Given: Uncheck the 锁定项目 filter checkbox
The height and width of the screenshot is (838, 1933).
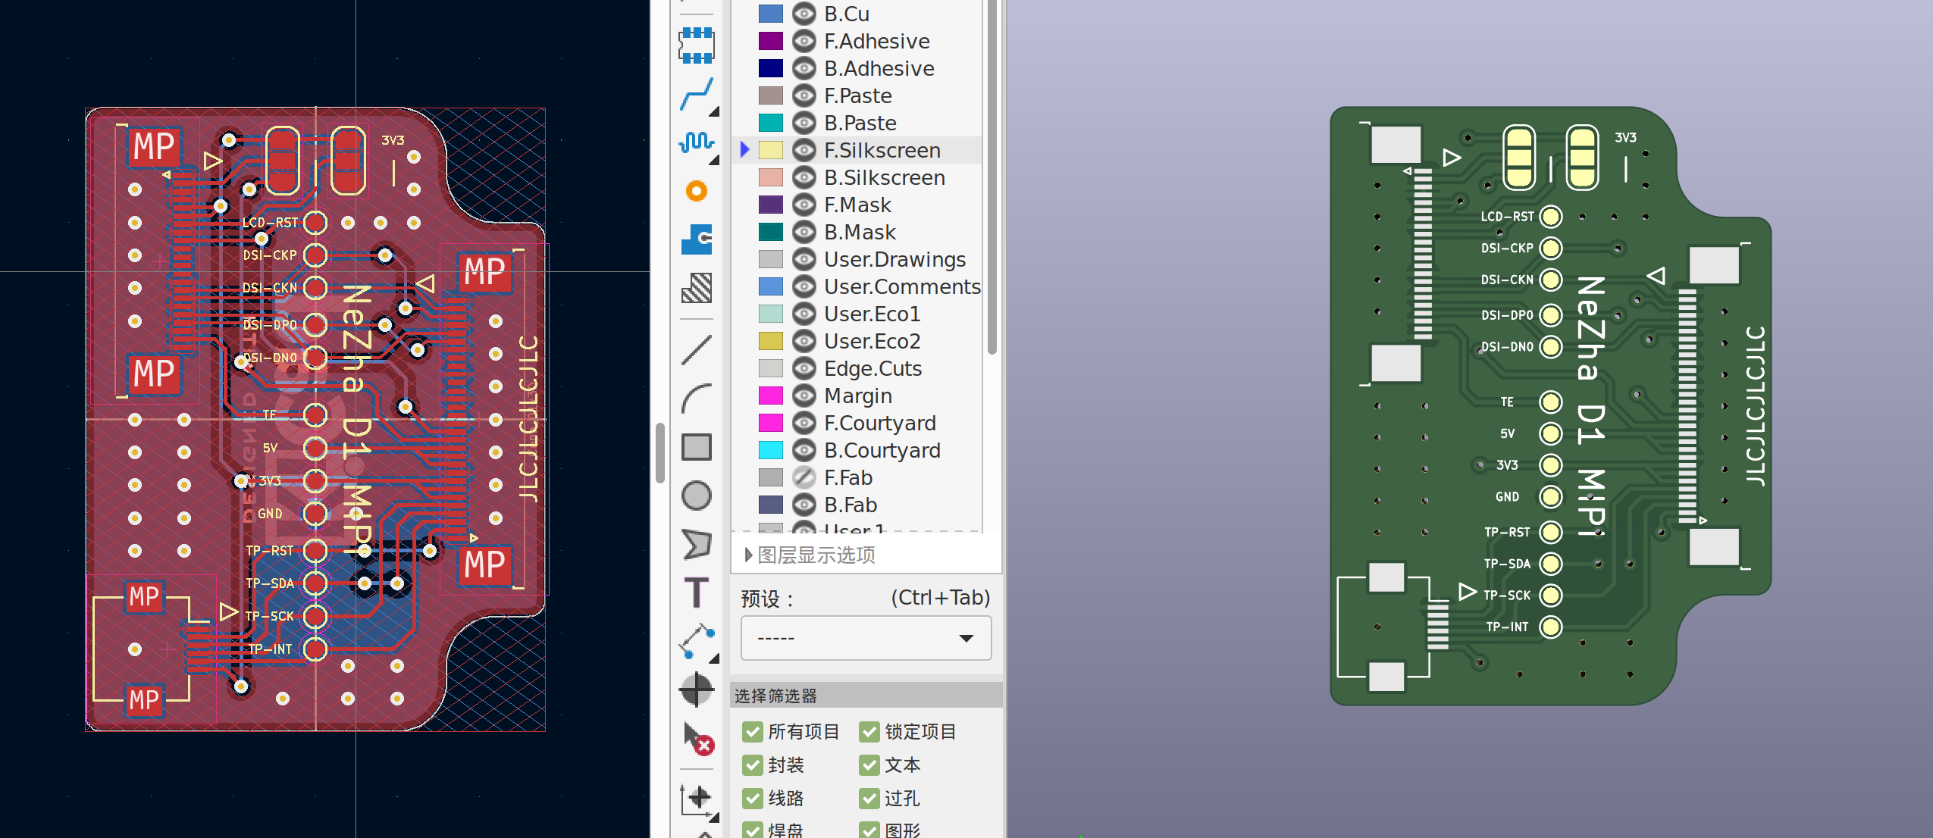Looking at the screenshot, I should 869,732.
